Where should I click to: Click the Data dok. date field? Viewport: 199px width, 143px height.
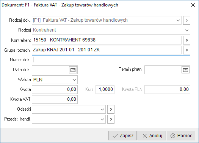click(x=50, y=70)
